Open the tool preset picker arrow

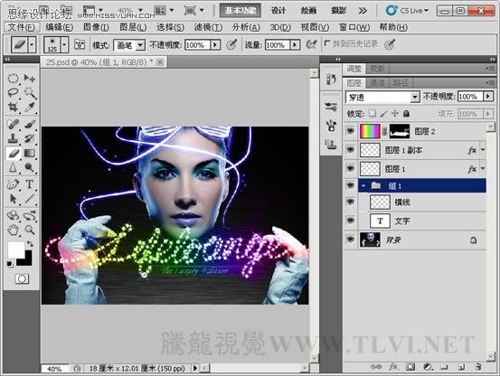(x=32, y=44)
